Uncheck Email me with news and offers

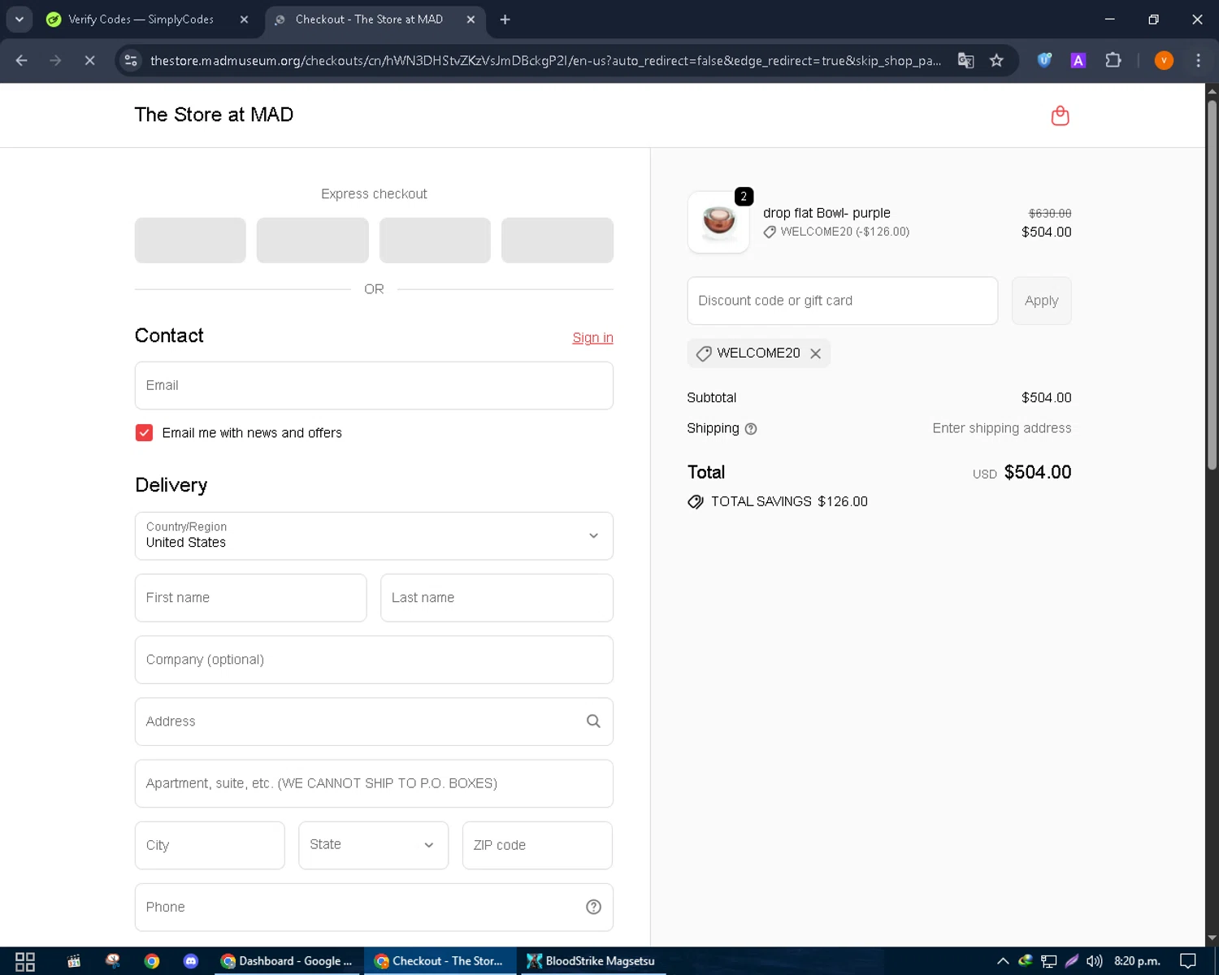click(144, 433)
